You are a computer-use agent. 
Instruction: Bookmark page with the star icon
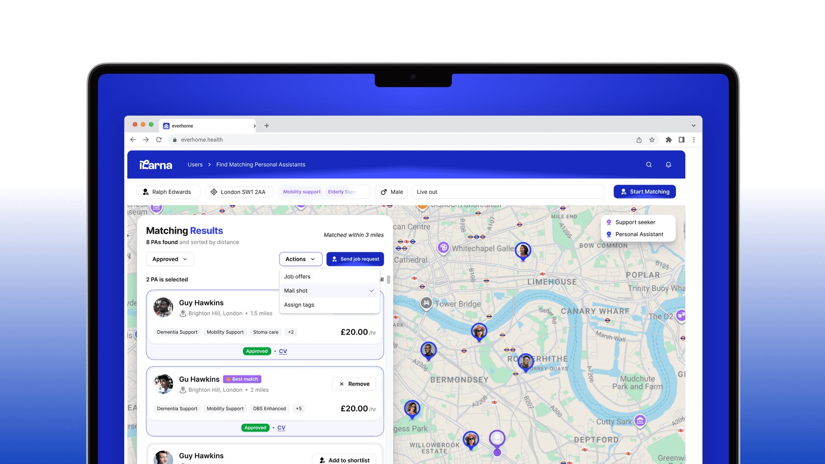(x=652, y=140)
